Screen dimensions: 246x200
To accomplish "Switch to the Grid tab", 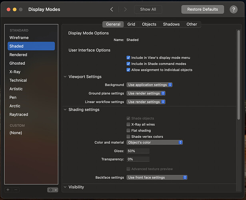I will tap(131, 24).
